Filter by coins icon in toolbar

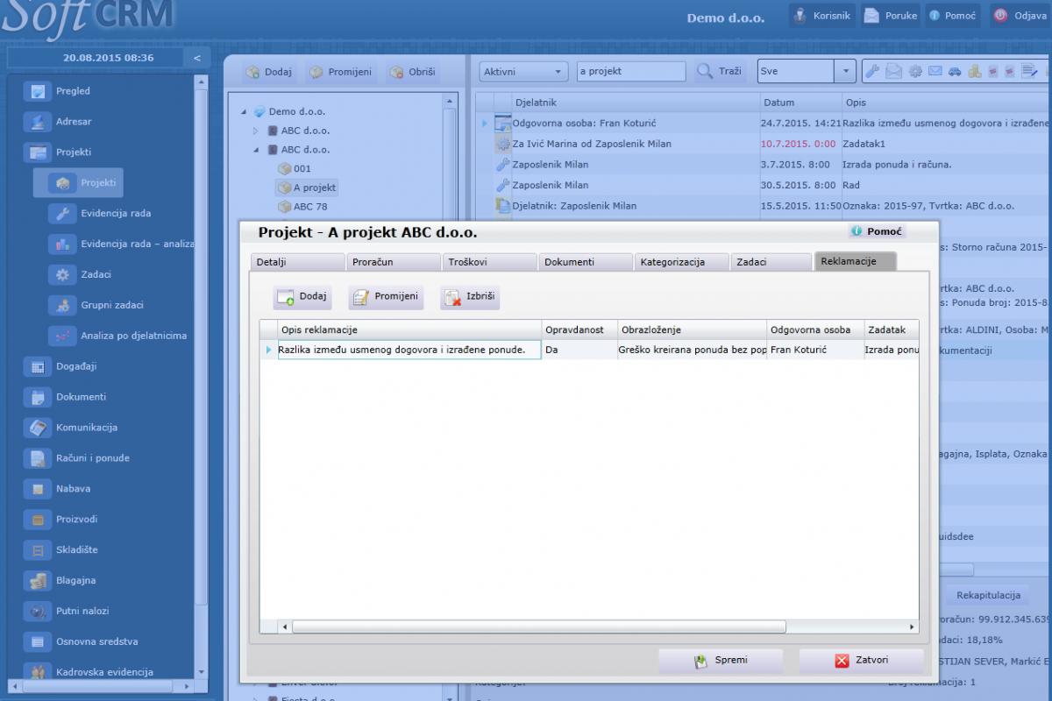[x=974, y=72]
